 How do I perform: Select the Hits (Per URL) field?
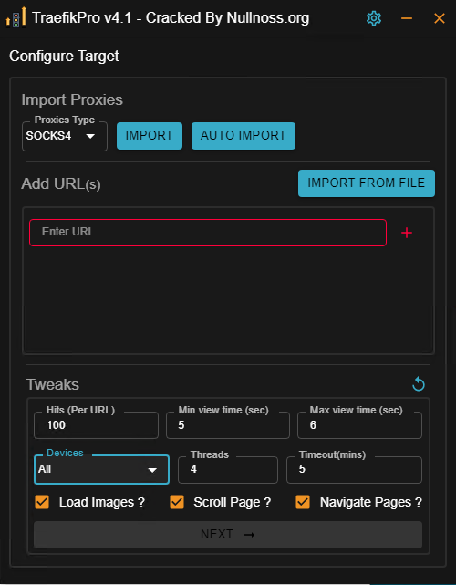[96, 425]
